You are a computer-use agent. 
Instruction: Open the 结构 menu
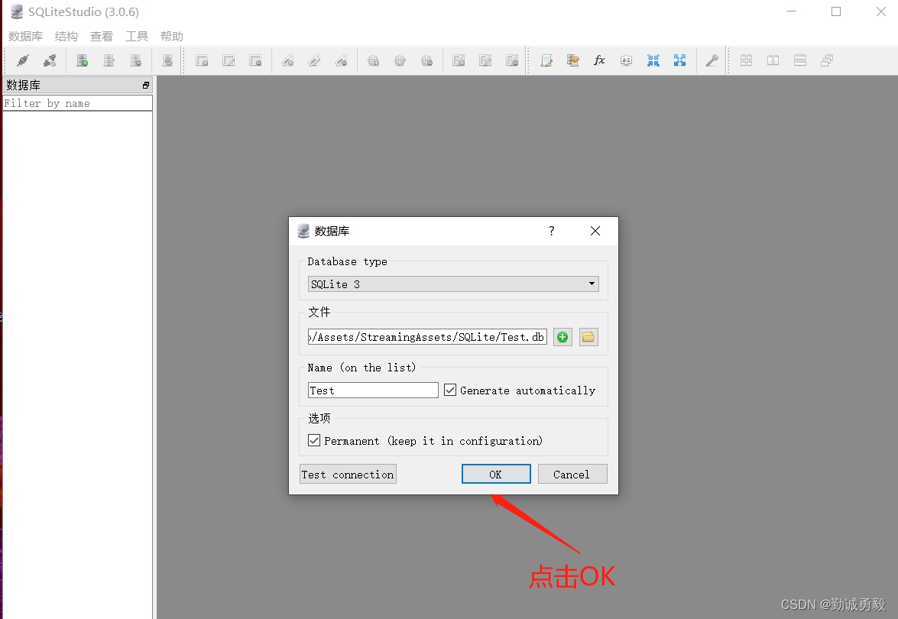point(66,36)
